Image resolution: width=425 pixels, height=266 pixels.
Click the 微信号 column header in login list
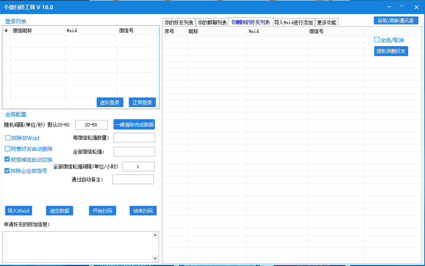click(x=137, y=30)
